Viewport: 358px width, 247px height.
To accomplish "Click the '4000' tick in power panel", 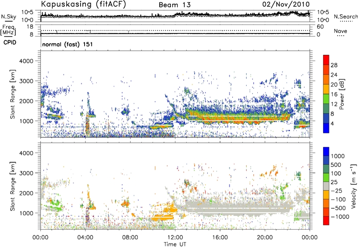I will click(26, 61).
